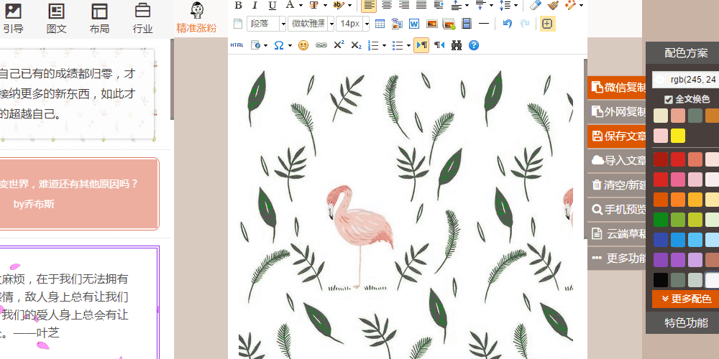719x359 pixels.
Task: Click the undo arrow icon
Action: pyautogui.click(x=508, y=24)
